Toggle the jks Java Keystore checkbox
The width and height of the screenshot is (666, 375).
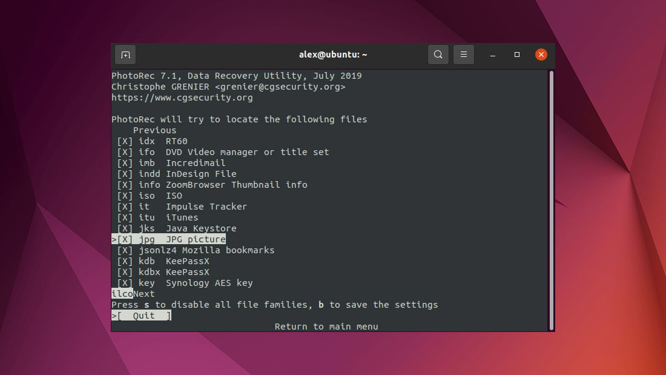pos(125,229)
